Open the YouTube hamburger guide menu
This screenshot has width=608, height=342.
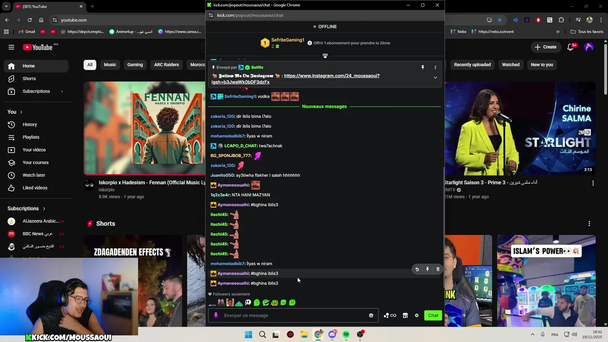11,47
